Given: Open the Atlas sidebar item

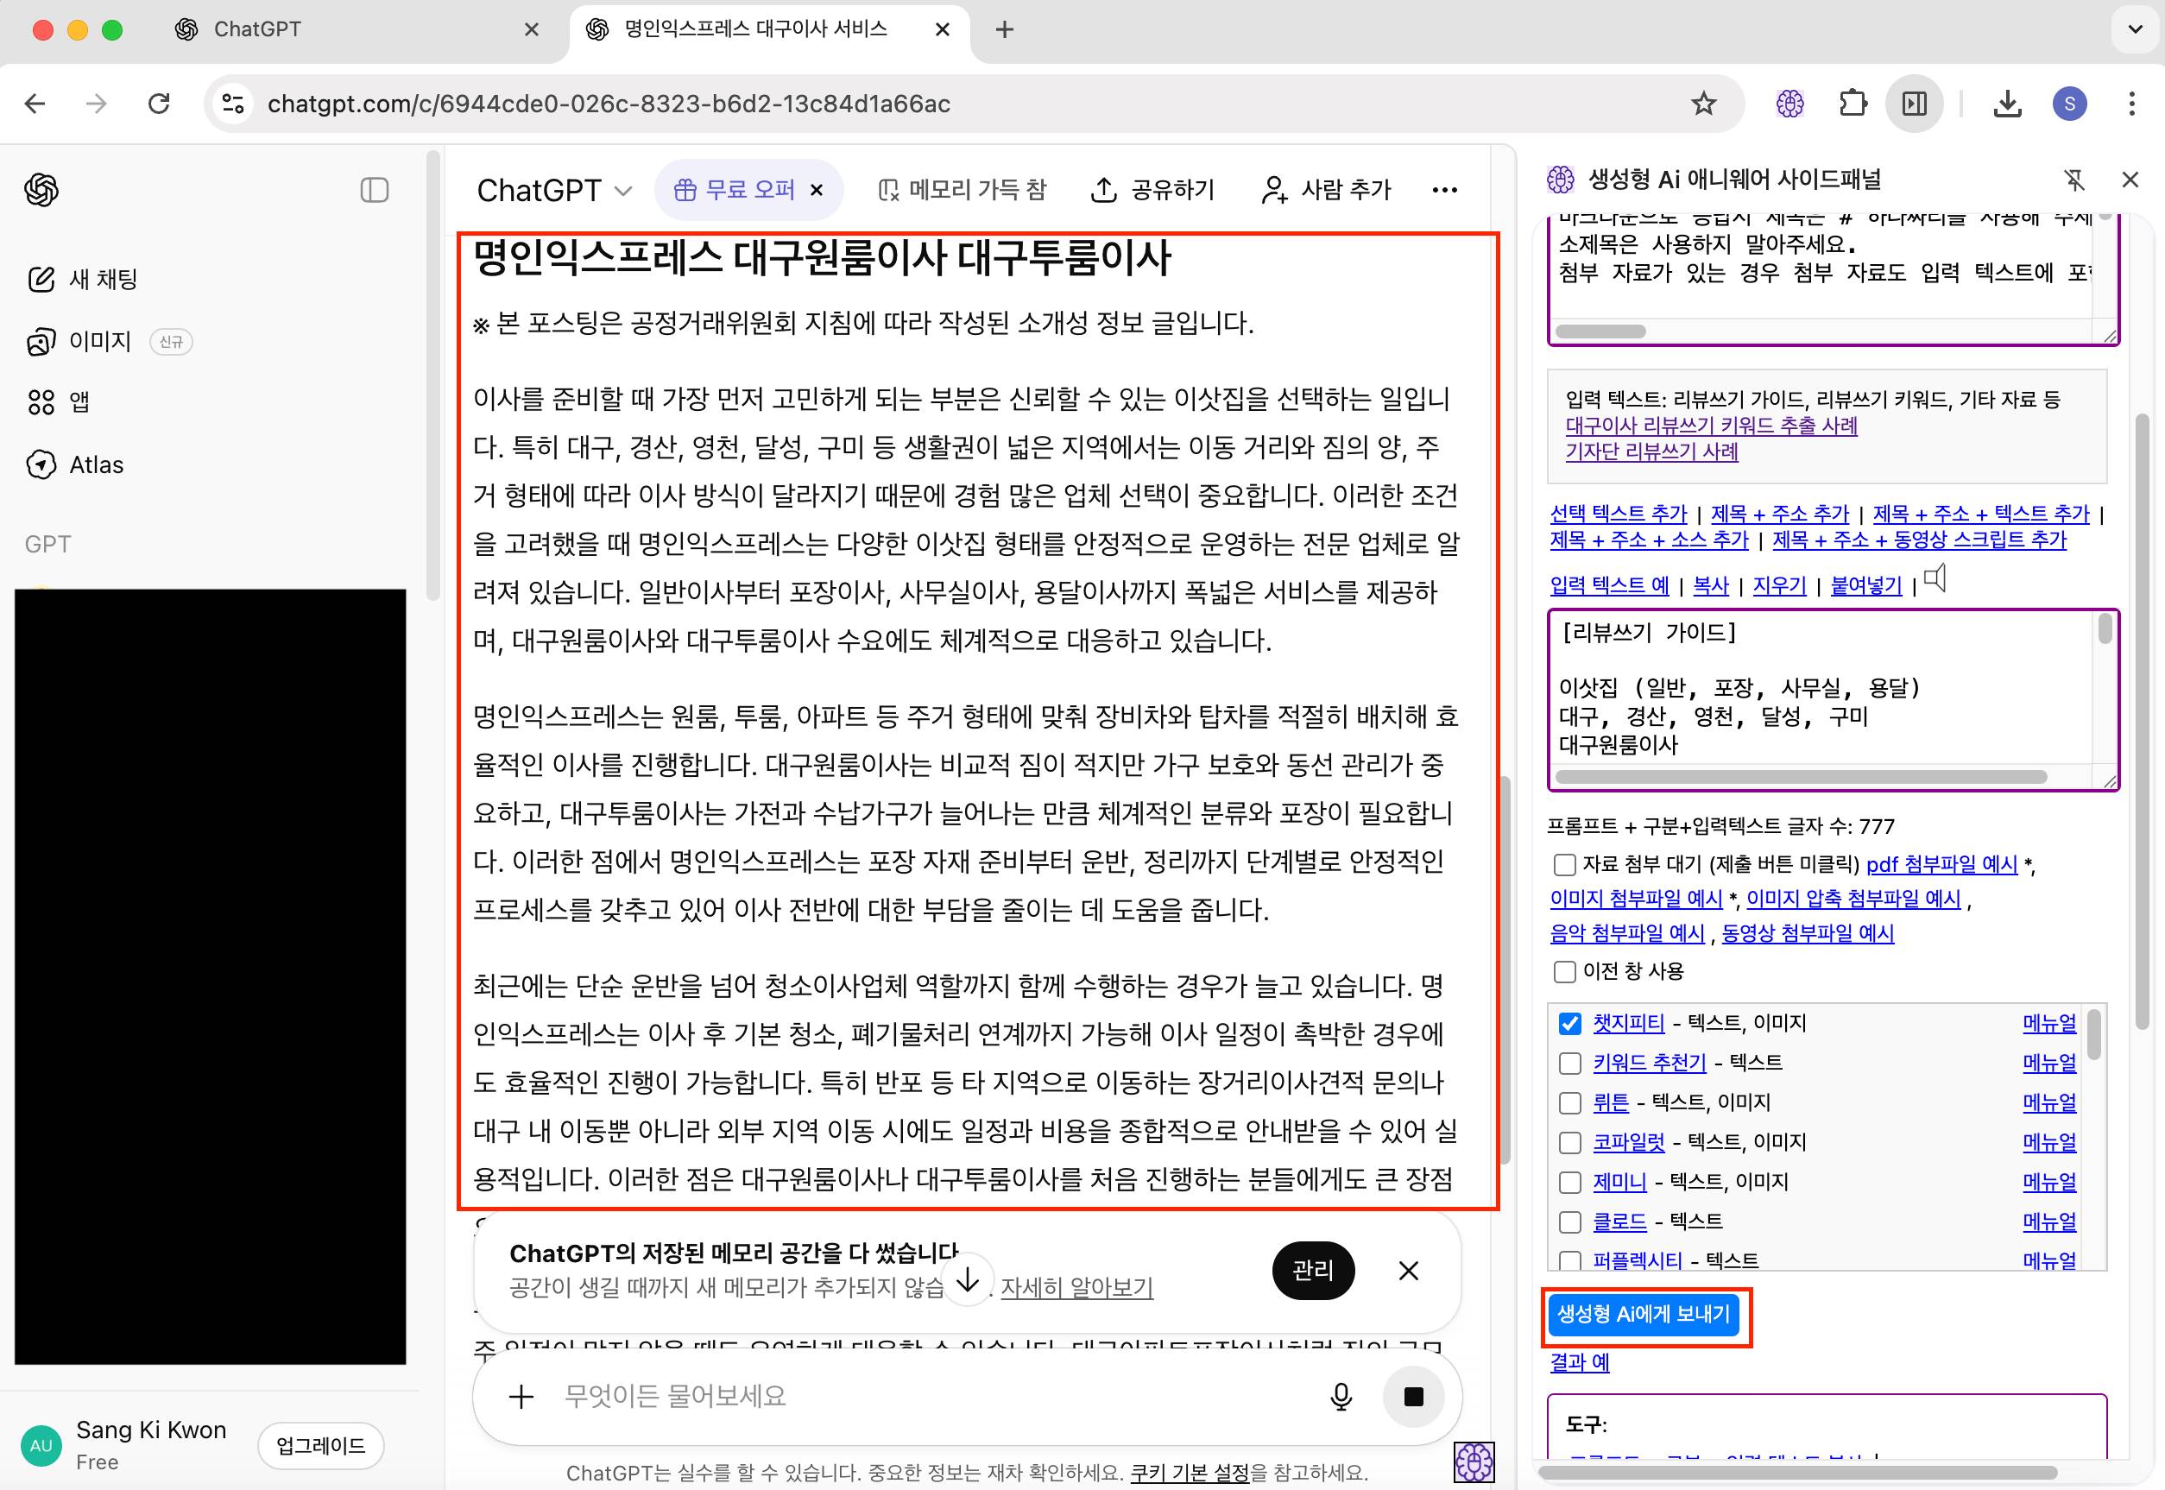Looking at the screenshot, I should (96, 465).
